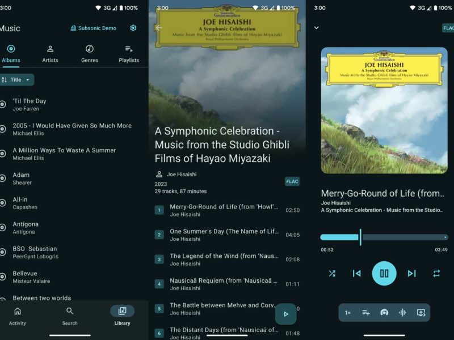Open album Between two worlds
Viewport: 454px width, 340px height.
point(74,298)
